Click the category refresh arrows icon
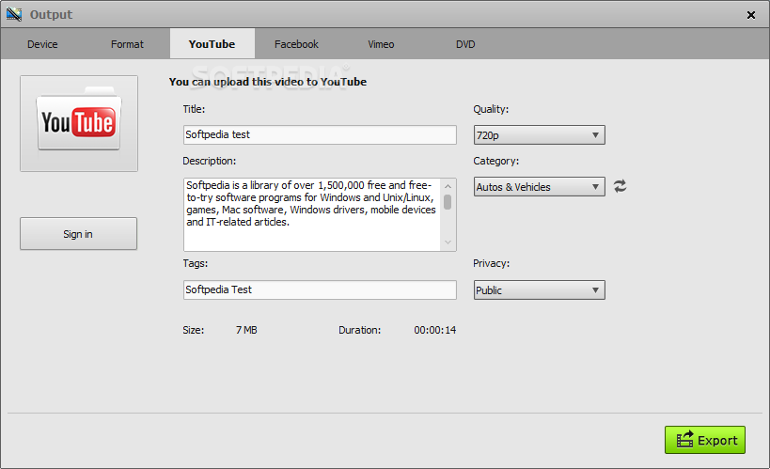Image resolution: width=770 pixels, height=469 pixels. coord(620,186)
